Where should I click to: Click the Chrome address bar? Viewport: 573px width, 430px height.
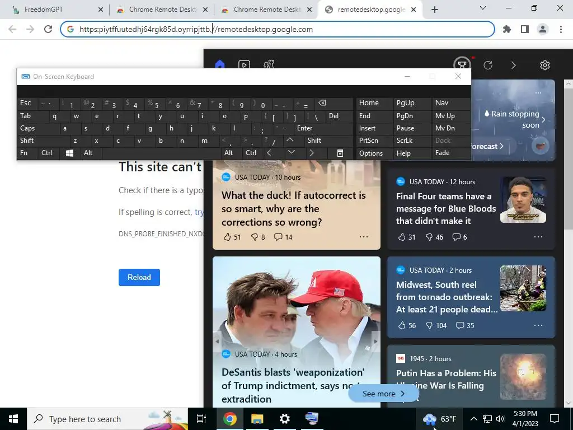pos(278,29)
